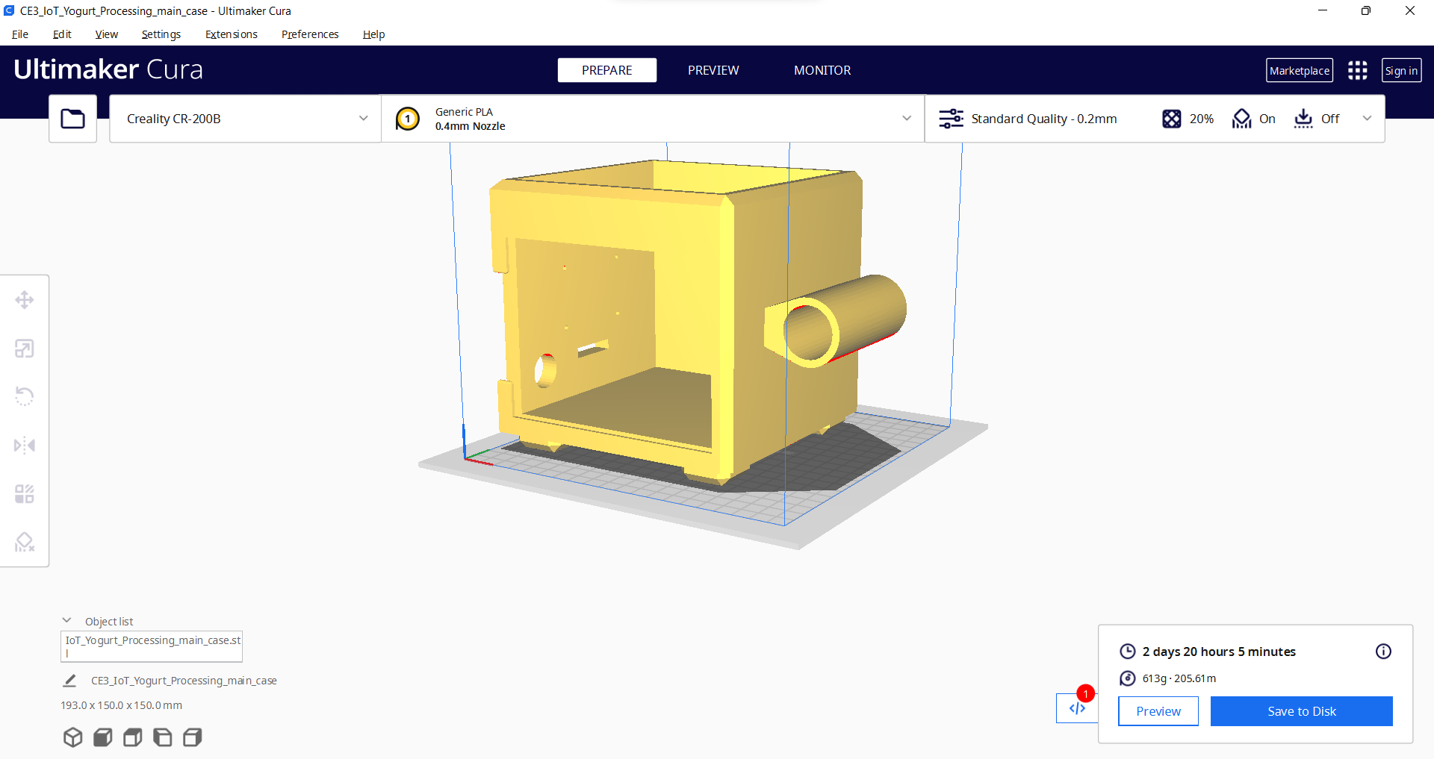Image resolution: width=1434 pixels, height=759 pixels.
Task: Select the Move tool in the left toolbar
Action: [25, 299]
